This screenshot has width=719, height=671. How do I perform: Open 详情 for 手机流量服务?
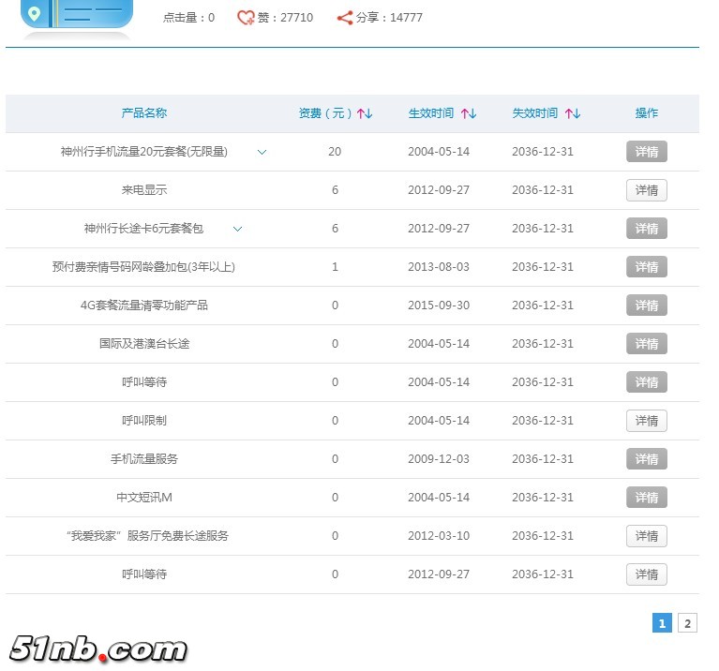click(647, 459)
